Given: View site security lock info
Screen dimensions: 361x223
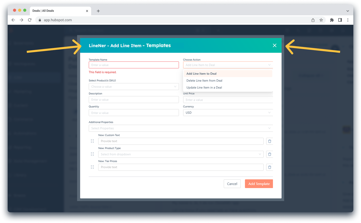Looking at the screenshot, I should [40, 20].
